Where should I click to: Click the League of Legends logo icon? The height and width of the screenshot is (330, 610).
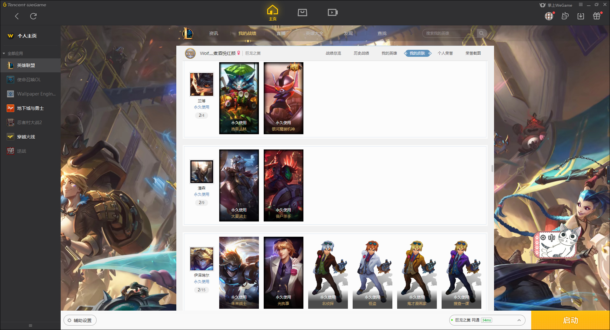click(188, 33)
